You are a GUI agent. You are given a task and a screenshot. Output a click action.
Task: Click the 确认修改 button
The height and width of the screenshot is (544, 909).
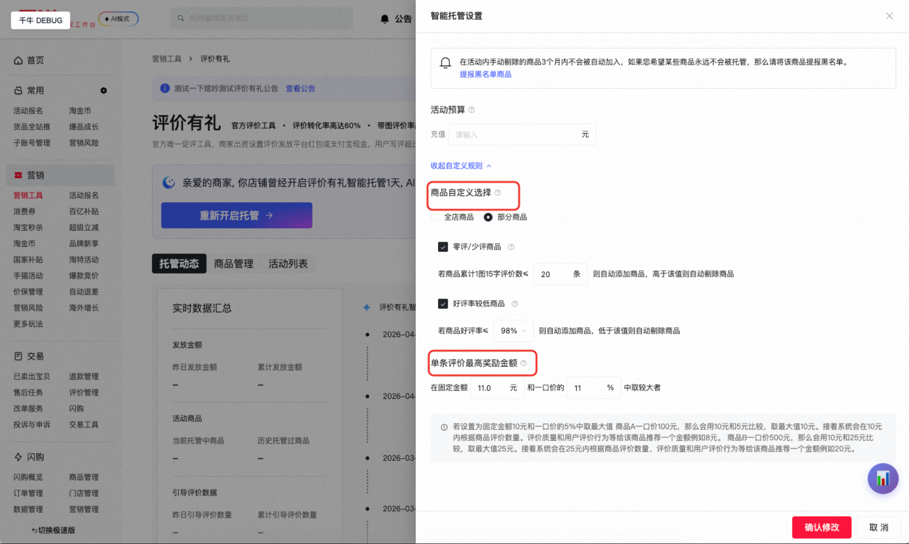822,528
